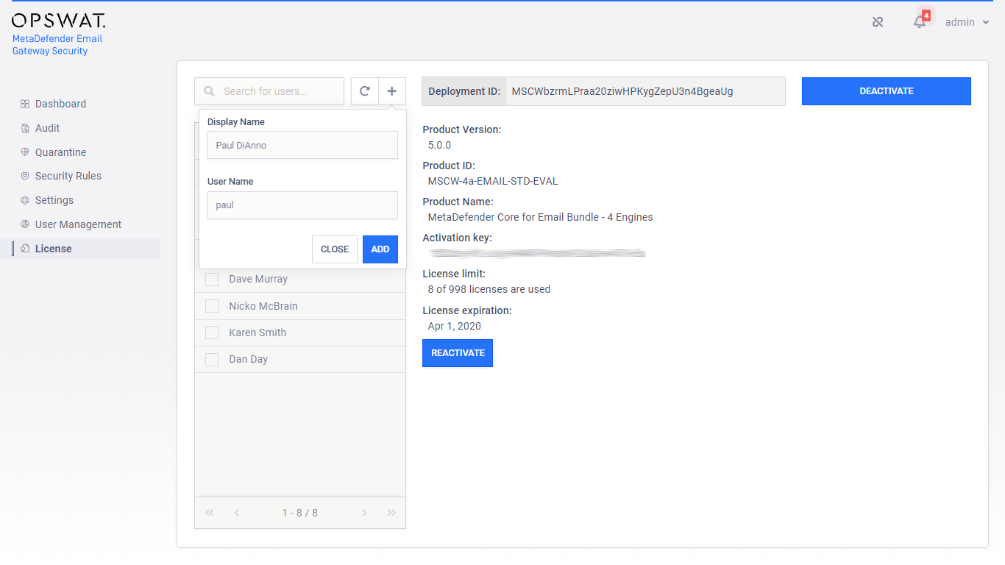Viewport: 1005px width, 565px height.
Task: Click the Settings gear icon
Action: click(25, 200)
